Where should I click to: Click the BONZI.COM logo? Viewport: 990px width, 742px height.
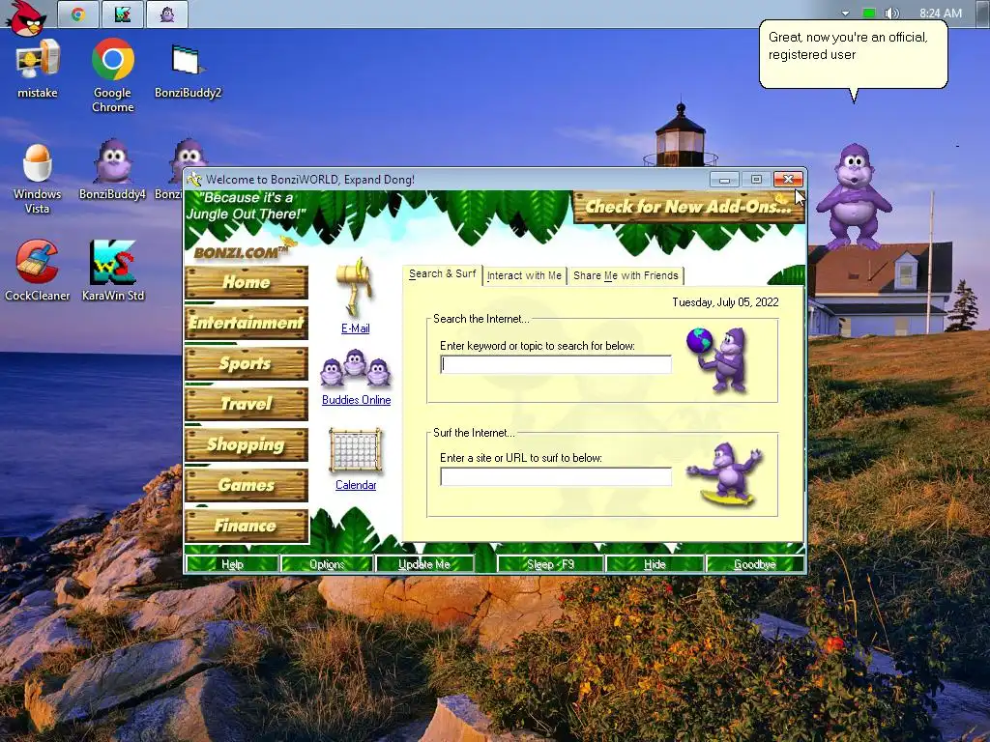[x=243, y=250]
